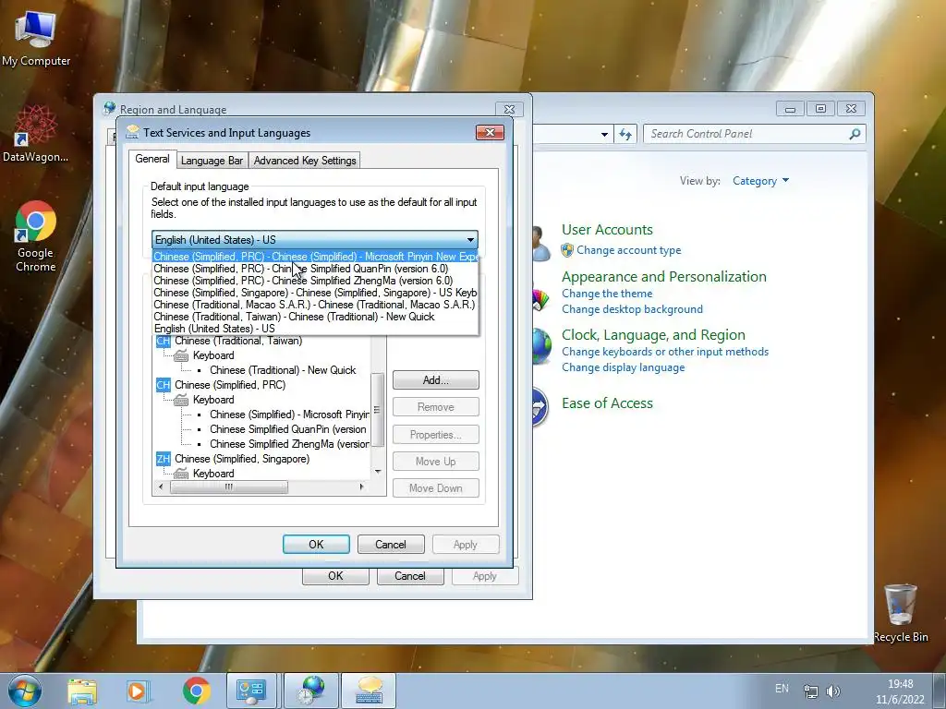Click the ZH icon for Chinese (Simplified, Singapore)
The width and height of the screenshot is (946, 709).
tap(163, 459)
